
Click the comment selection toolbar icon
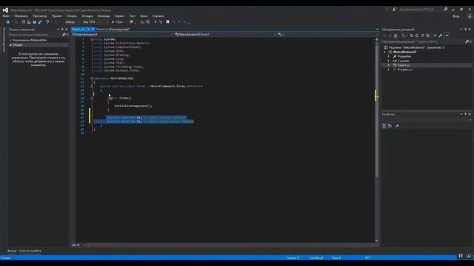pos(156,22)
